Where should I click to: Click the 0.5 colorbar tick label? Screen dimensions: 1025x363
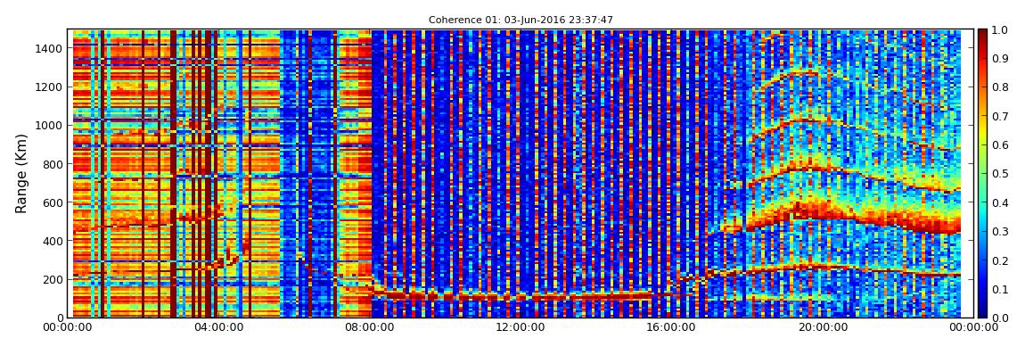[999, 173]
